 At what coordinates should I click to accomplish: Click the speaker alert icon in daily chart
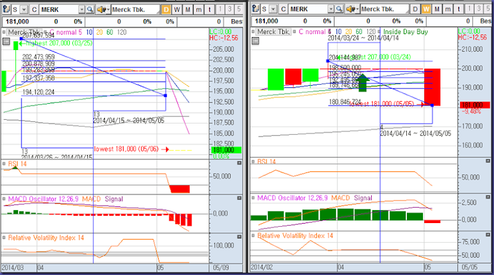pyautogui.click(x=101, y=9)
